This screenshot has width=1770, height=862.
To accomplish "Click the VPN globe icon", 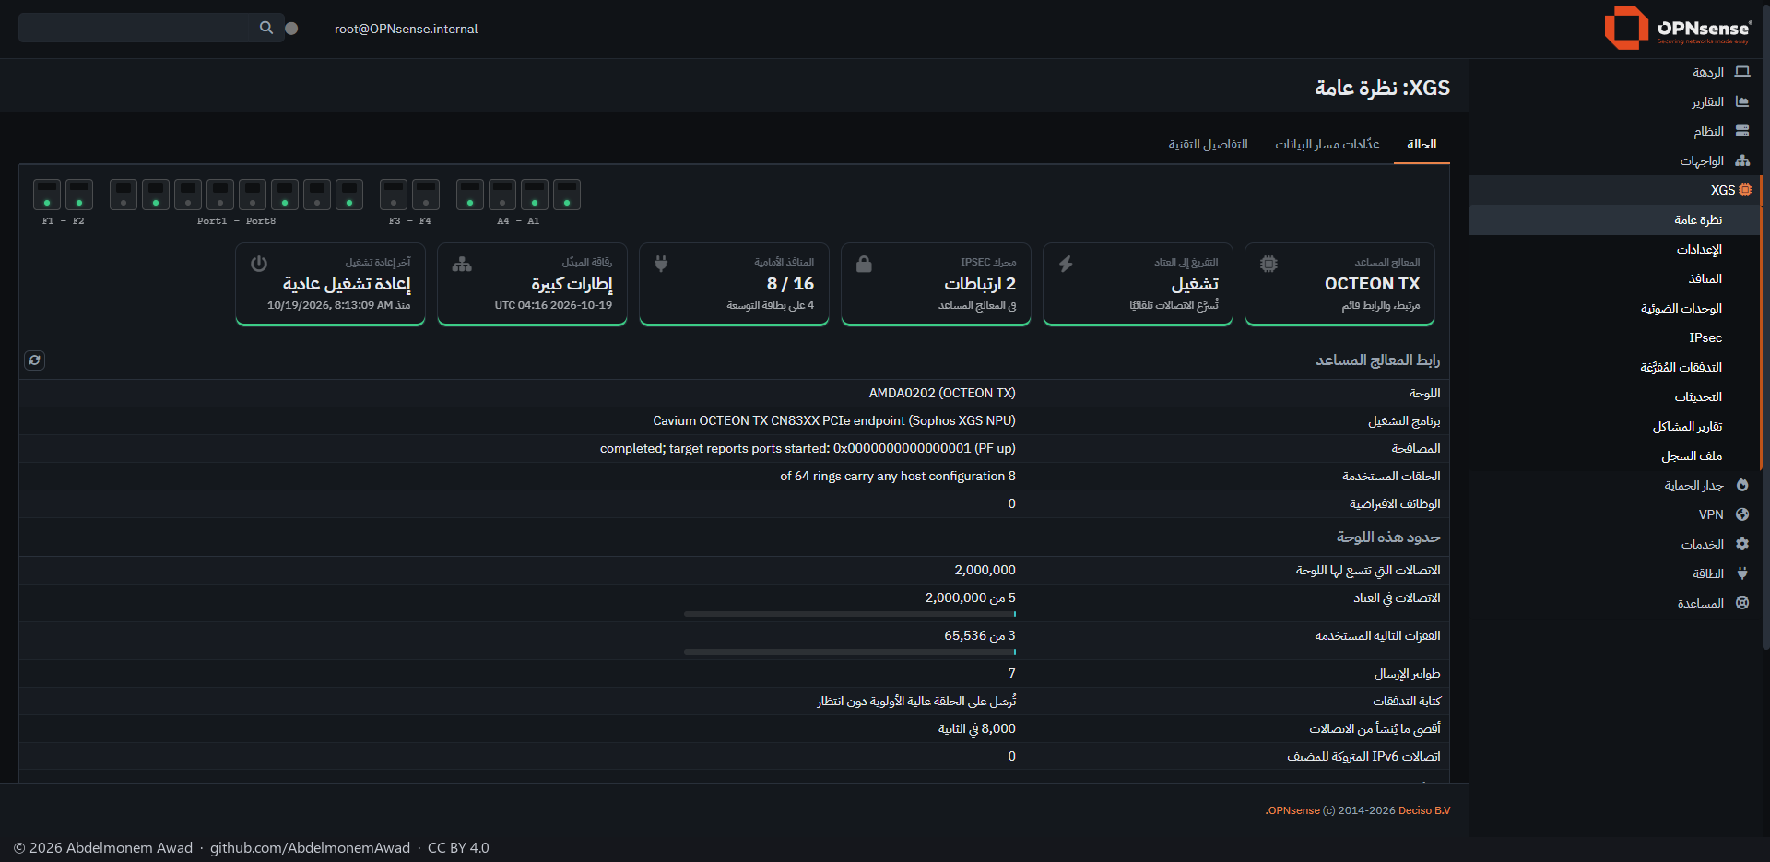I will 1742,514.
